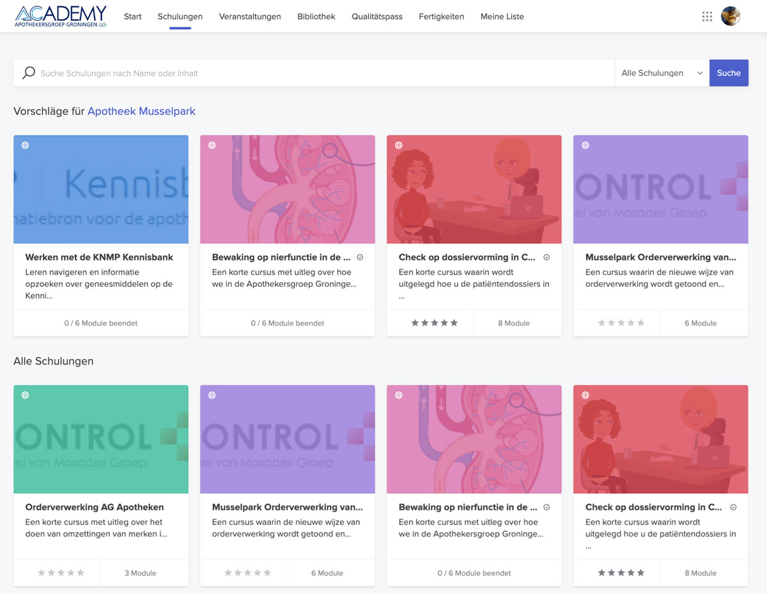Click check badge beside Check op dossiervorming in Alle Schulungen
This screenshot has height=594, width=767.
click(x=733, y=507)
